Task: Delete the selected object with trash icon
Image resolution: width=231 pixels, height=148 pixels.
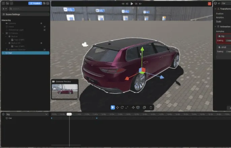Action: click(x=151, y=107)
